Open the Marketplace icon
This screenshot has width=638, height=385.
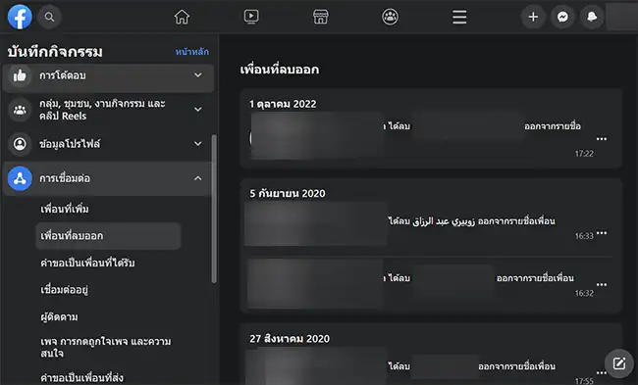(321, 17)
